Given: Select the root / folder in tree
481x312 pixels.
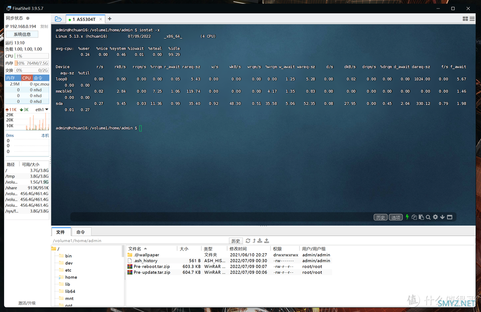Looking at the screenshot, I should [56, 249].
